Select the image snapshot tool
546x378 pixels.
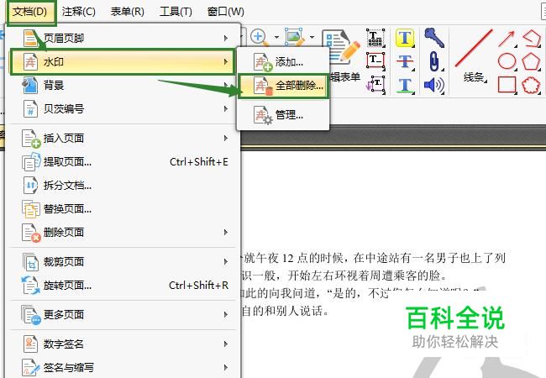(295, 37)
